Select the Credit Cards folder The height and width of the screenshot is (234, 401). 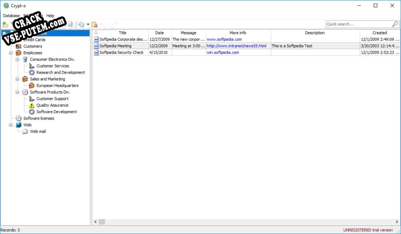34,40
